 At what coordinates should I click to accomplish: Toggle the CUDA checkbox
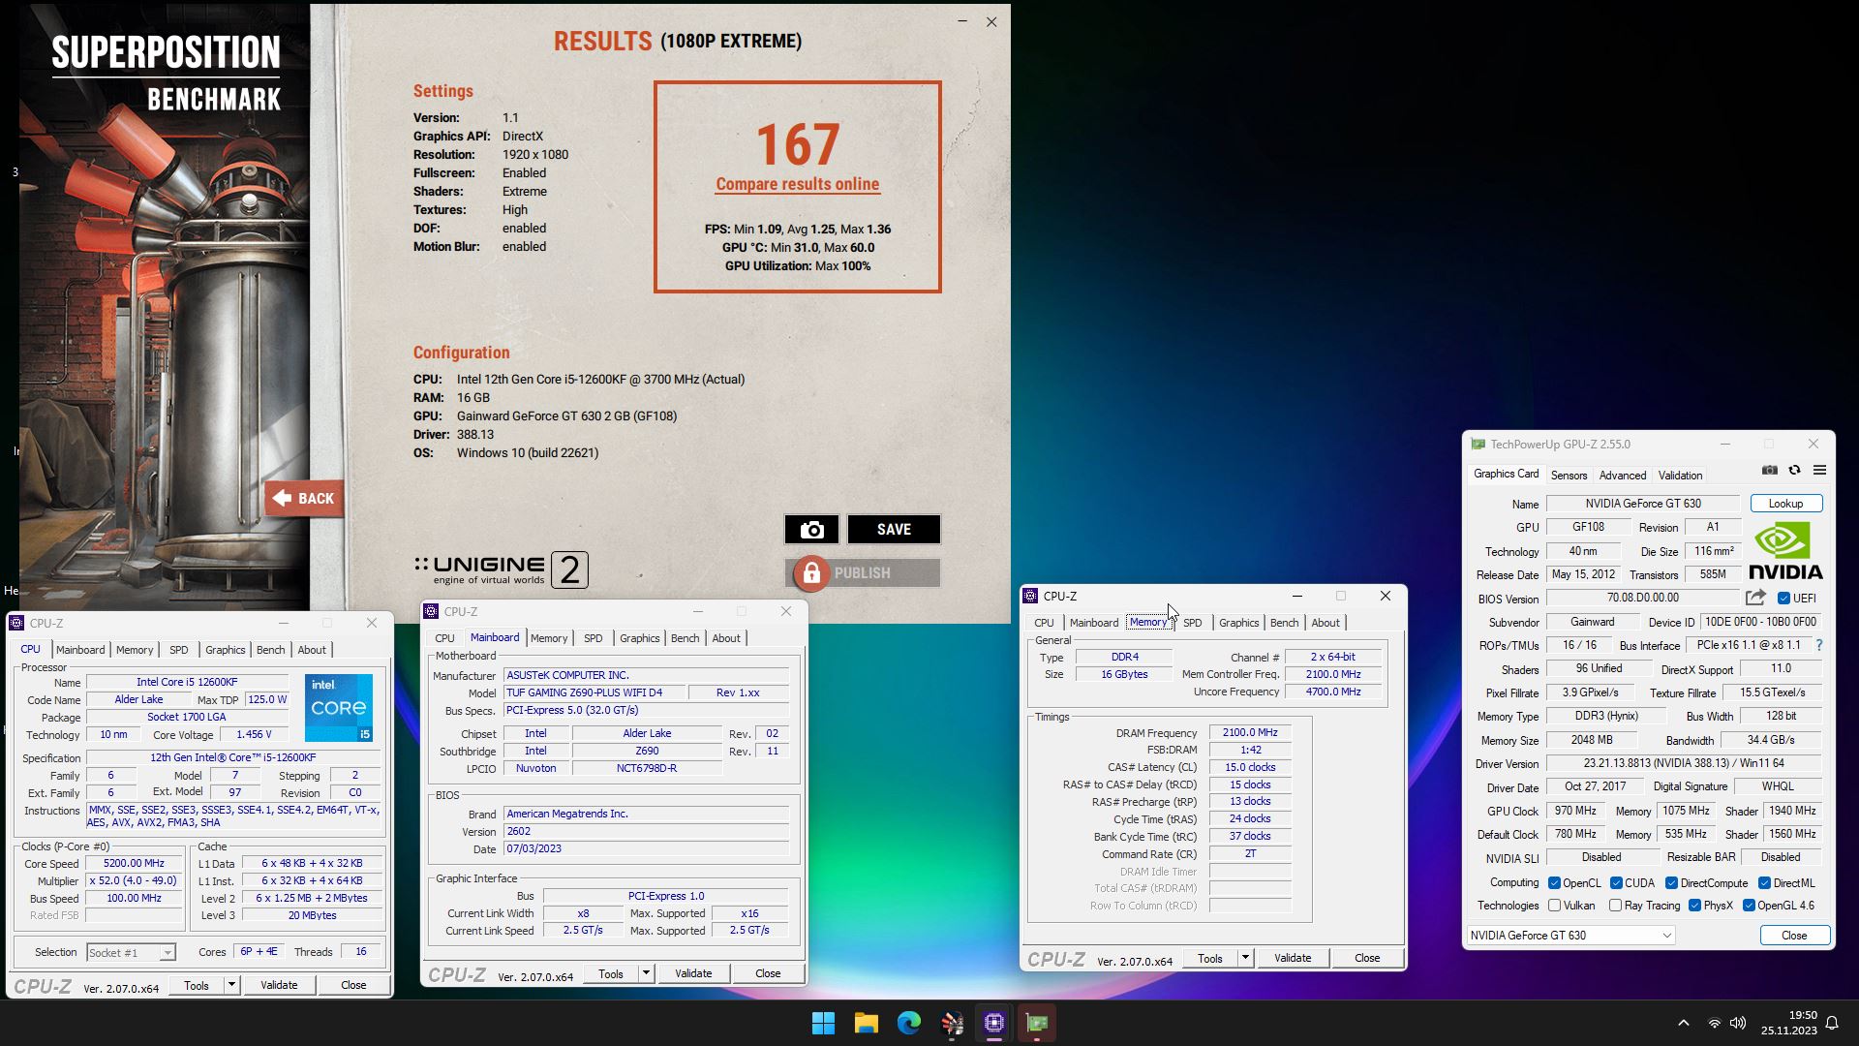pyautogui.click(x=1616, y=883)
